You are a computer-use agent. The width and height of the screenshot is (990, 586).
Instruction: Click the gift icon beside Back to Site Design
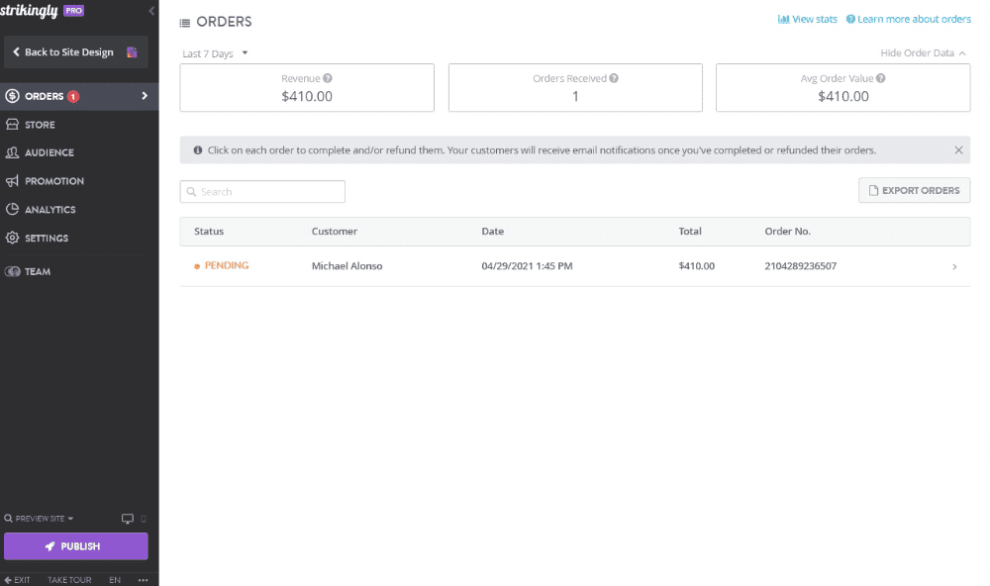point(132,52)
